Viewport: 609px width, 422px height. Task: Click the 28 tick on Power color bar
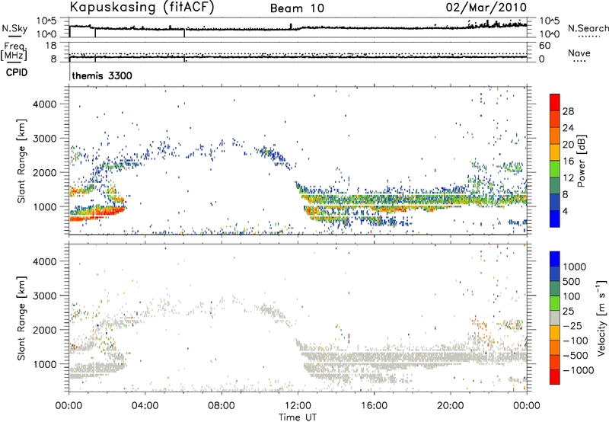tap(568, 111)
